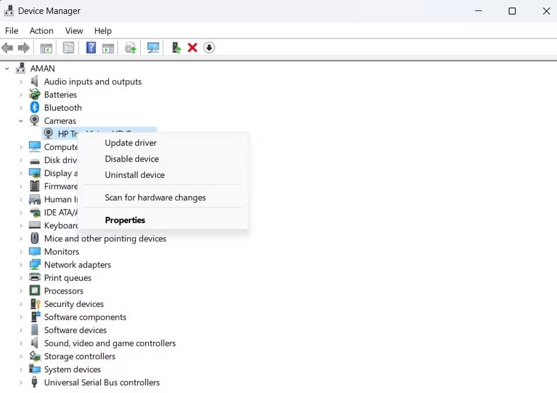The height and width of the screenshot is (393, 557).
Task: Click the Properties sheet toolbar icon
Action: (69, 48)
